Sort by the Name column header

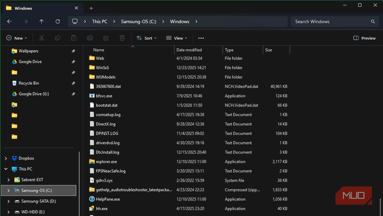(x=99, y=50)
